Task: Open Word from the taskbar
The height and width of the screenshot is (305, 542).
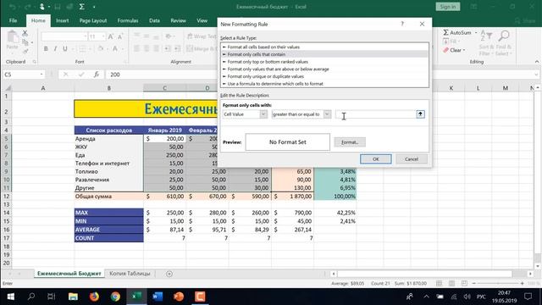Action: 158,297
